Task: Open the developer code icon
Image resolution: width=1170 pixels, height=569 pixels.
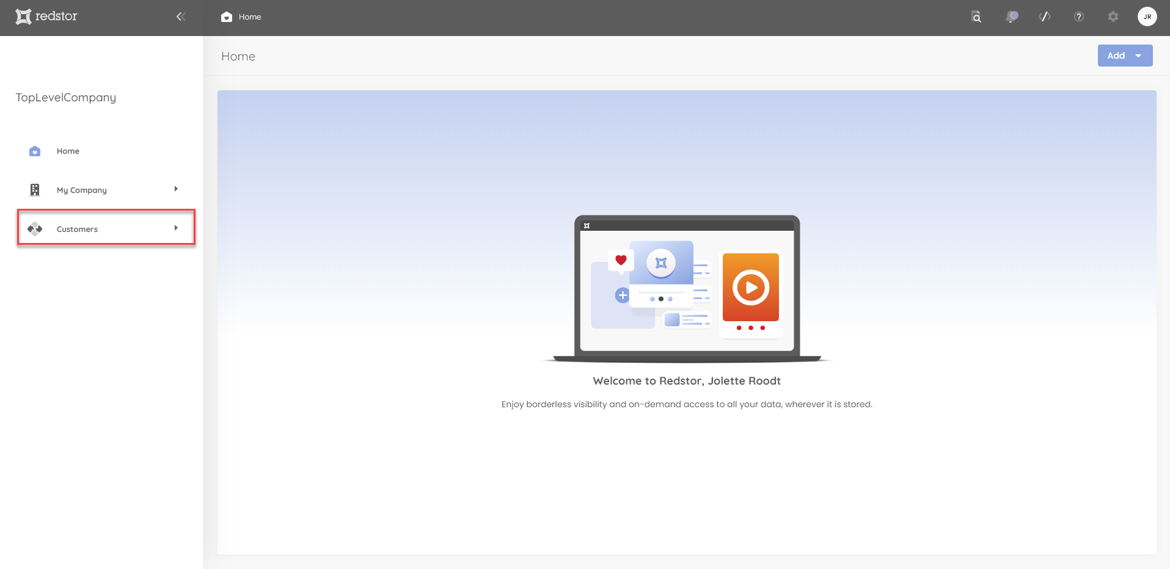Action: [x=1045, y=17]
